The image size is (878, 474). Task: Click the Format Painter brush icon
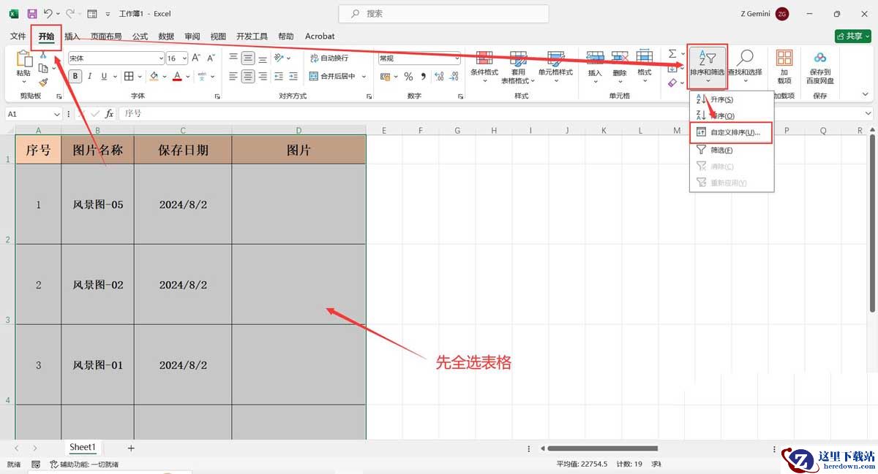(43, 83)
